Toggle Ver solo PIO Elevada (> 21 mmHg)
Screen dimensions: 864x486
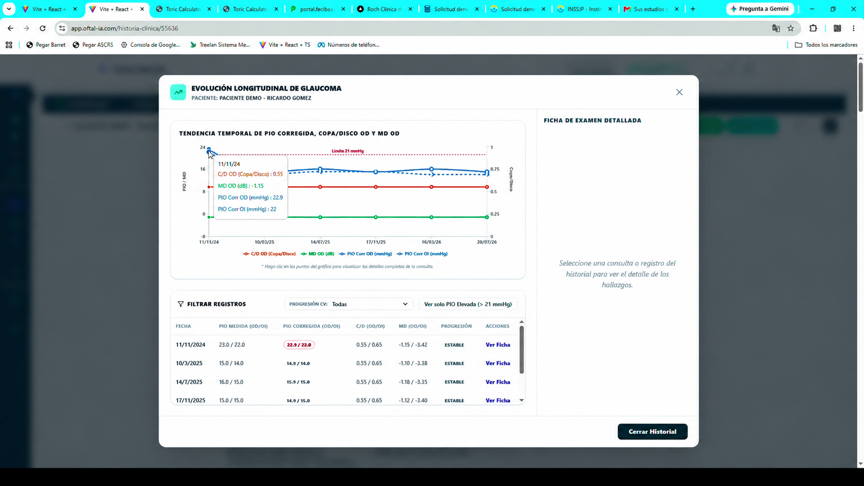[x=468, y=304]
